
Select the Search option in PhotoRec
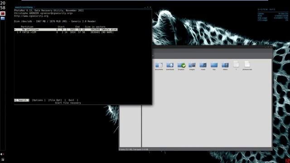[x=22, y=100]
